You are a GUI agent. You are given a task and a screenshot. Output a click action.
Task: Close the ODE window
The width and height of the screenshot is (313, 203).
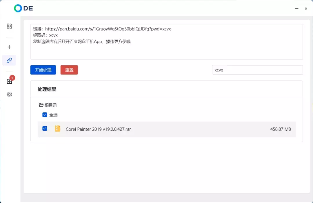306,9
